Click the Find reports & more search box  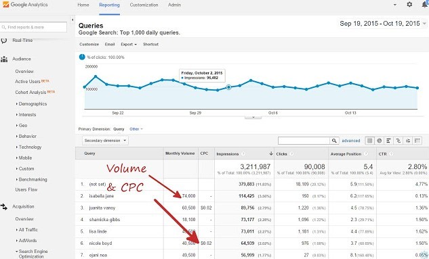tap(33, 27)
